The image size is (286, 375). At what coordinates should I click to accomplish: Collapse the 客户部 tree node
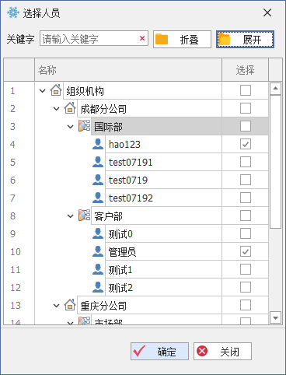(x=71, y=216)
